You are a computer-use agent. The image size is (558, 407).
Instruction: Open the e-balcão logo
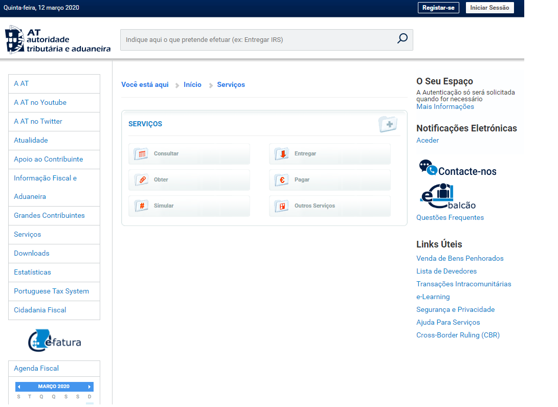point(448,196)
